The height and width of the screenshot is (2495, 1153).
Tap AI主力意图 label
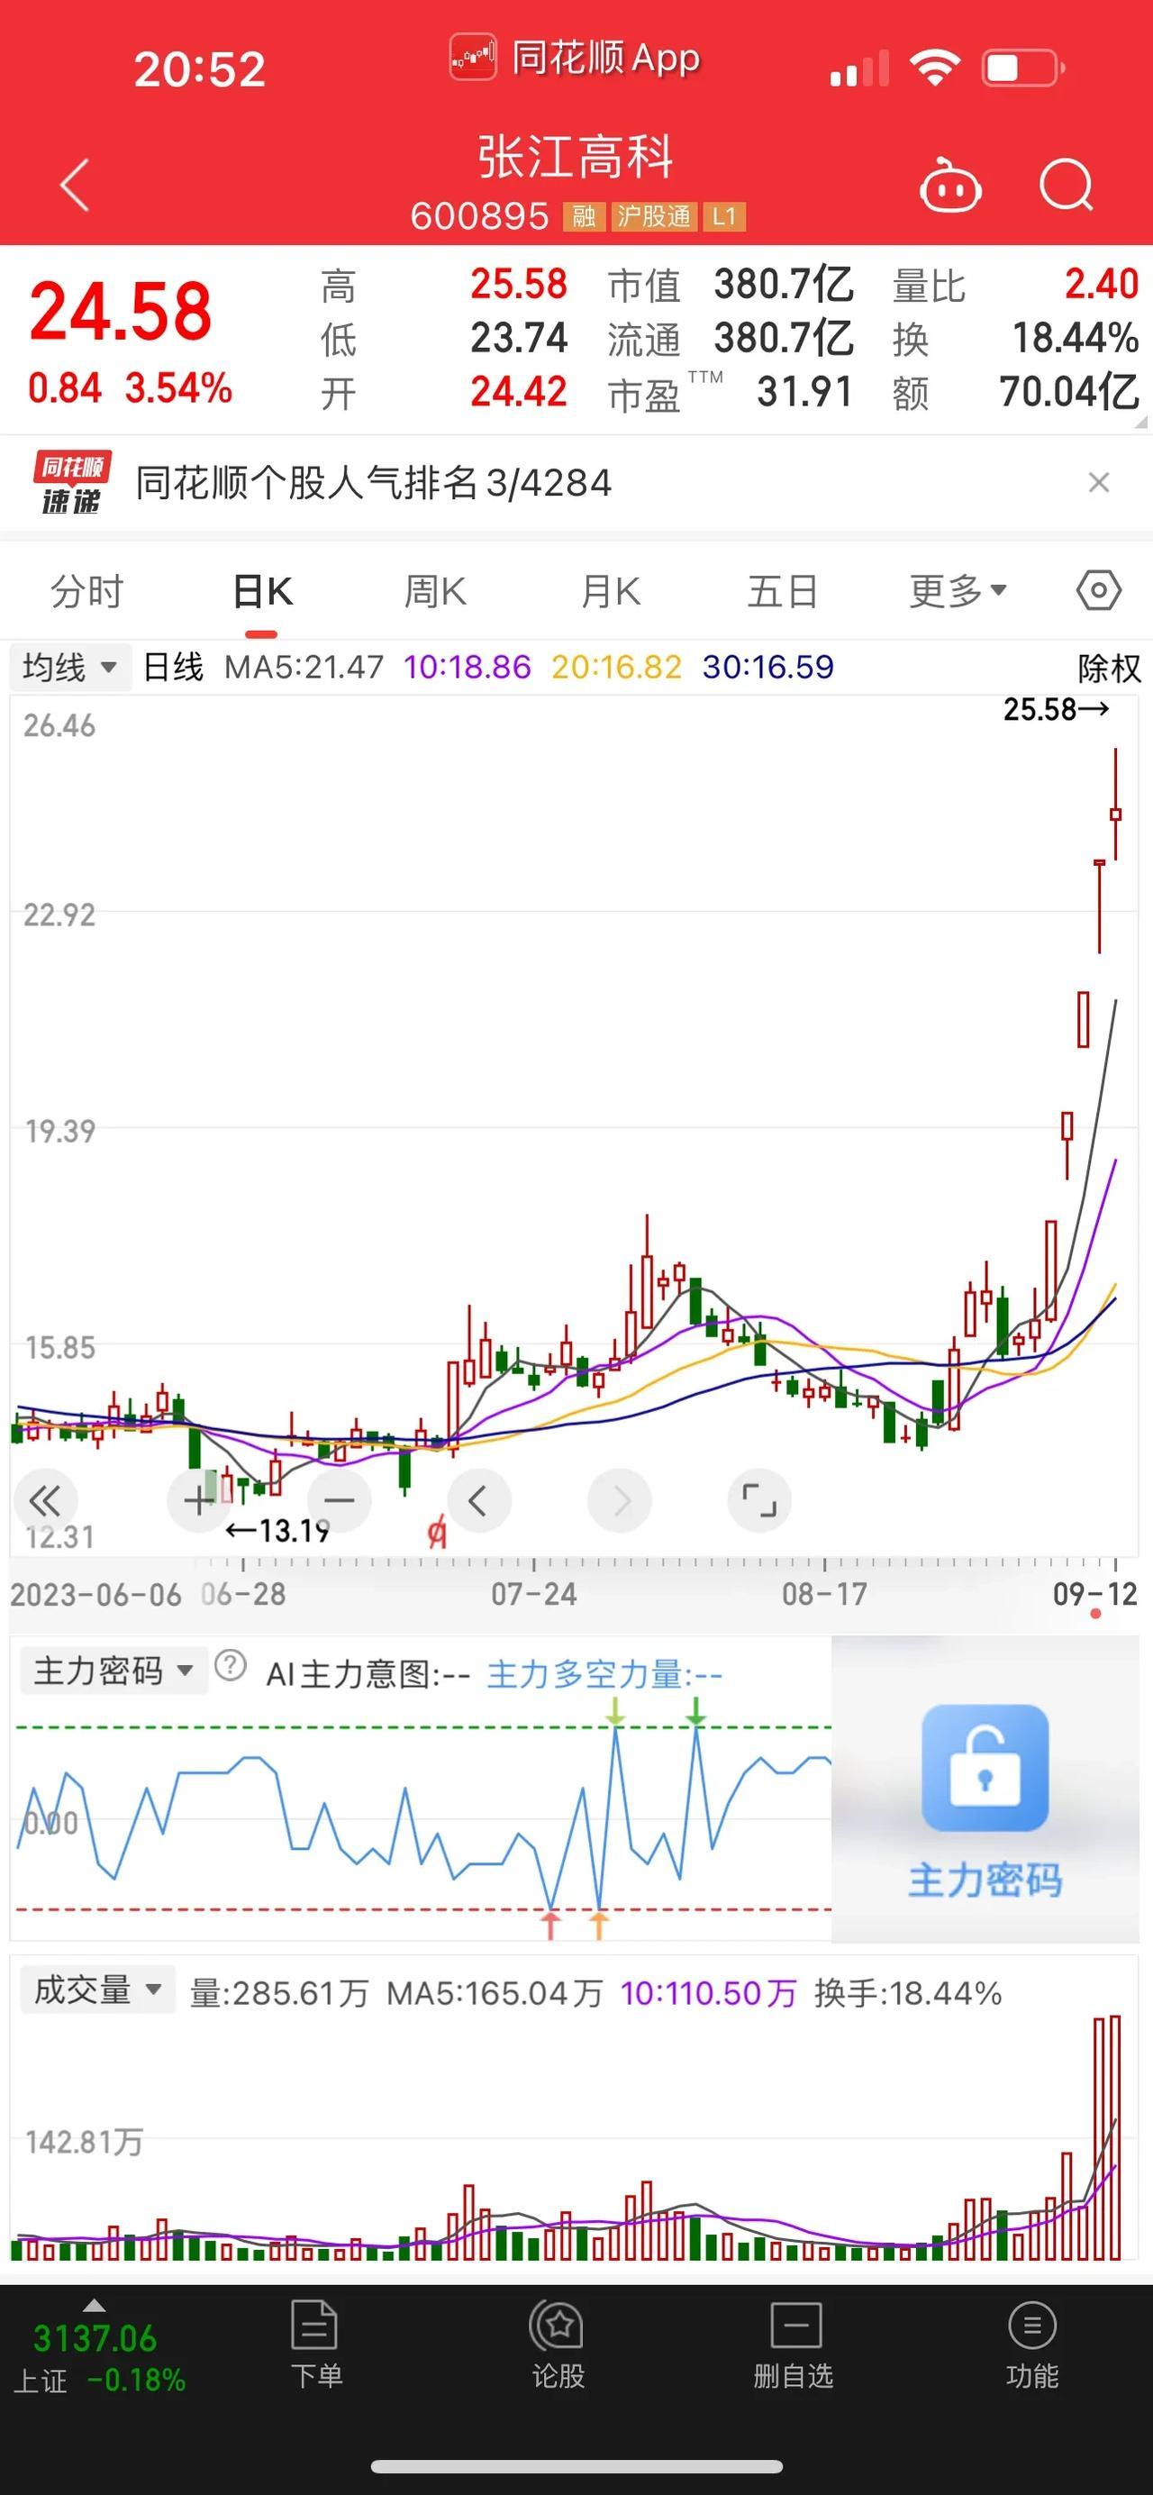(x=368, y=1675)
